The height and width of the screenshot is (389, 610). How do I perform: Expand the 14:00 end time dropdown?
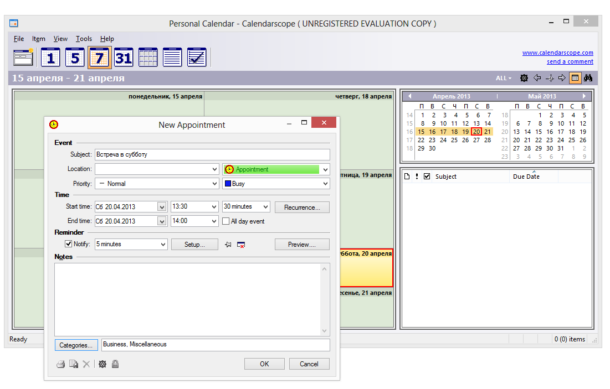pos(214,221)
